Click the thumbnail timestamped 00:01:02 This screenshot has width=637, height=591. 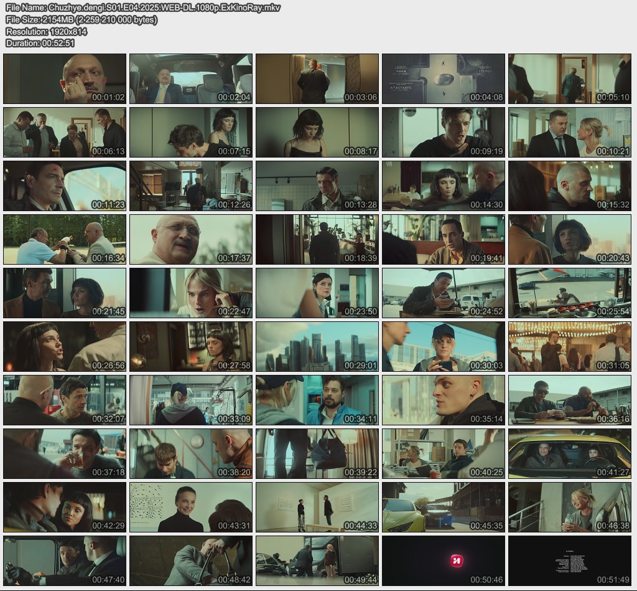65,78
